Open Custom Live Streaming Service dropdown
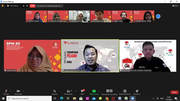This screenshot has height=101, width=180. point(49,6)
